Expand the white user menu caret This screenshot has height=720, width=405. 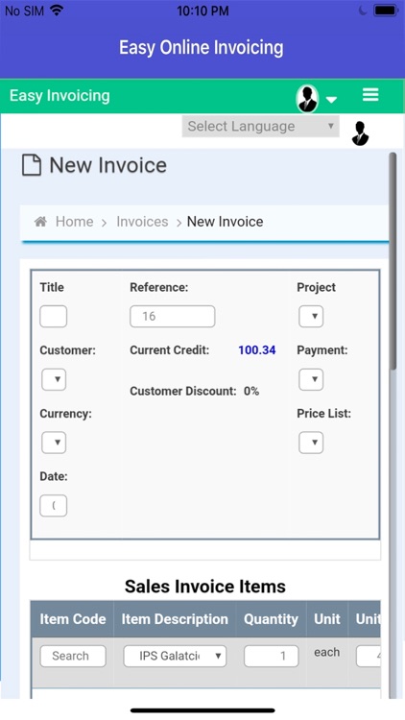click(x=331, y=99)
